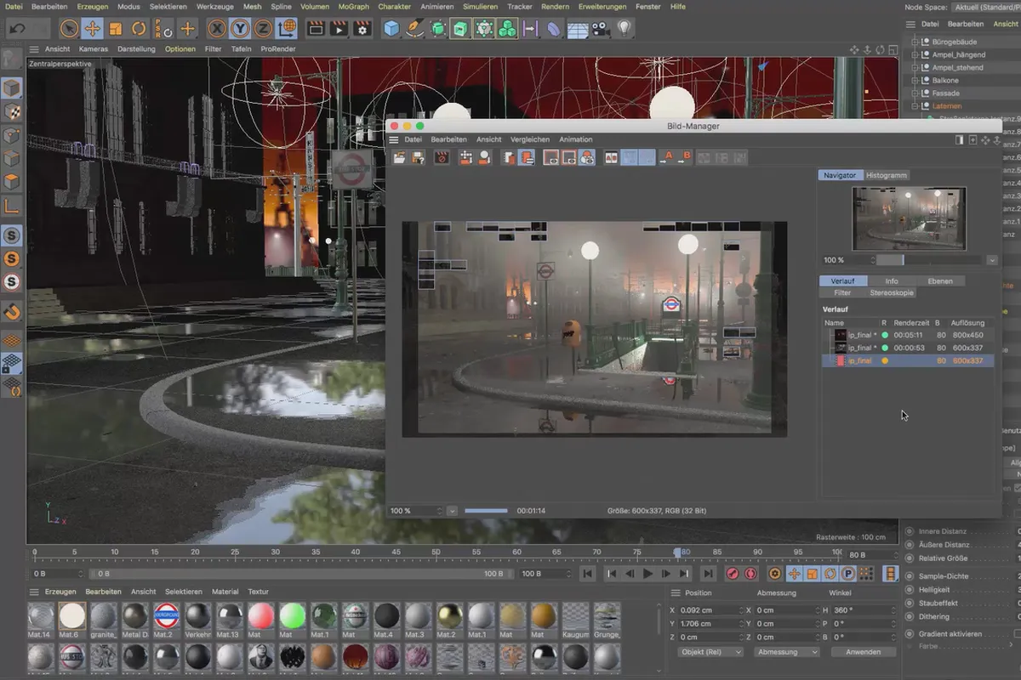Adjust the Navigator zoom slider
This screenshot has height=680, width=1021.
click(904, 260)
